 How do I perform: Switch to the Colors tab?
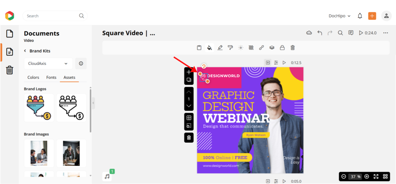click(x=33, y=77)
